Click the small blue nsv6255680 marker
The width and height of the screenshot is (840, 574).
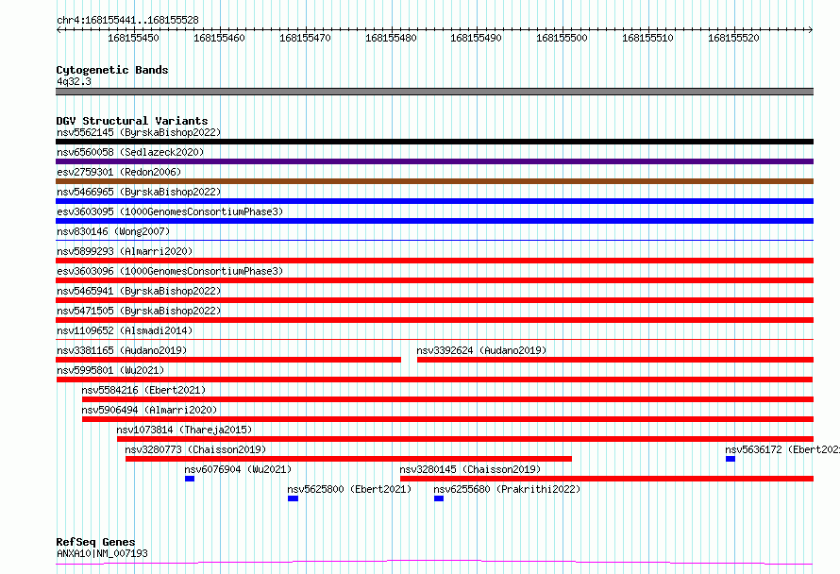pos(439,498)
